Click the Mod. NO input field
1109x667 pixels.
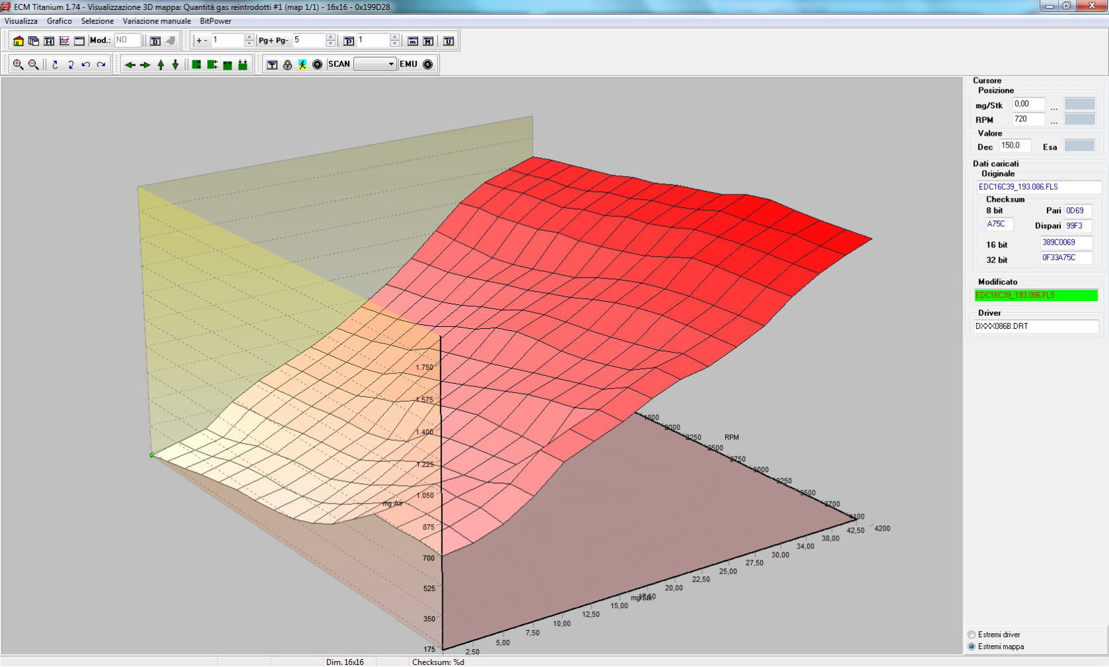[128, 40]
